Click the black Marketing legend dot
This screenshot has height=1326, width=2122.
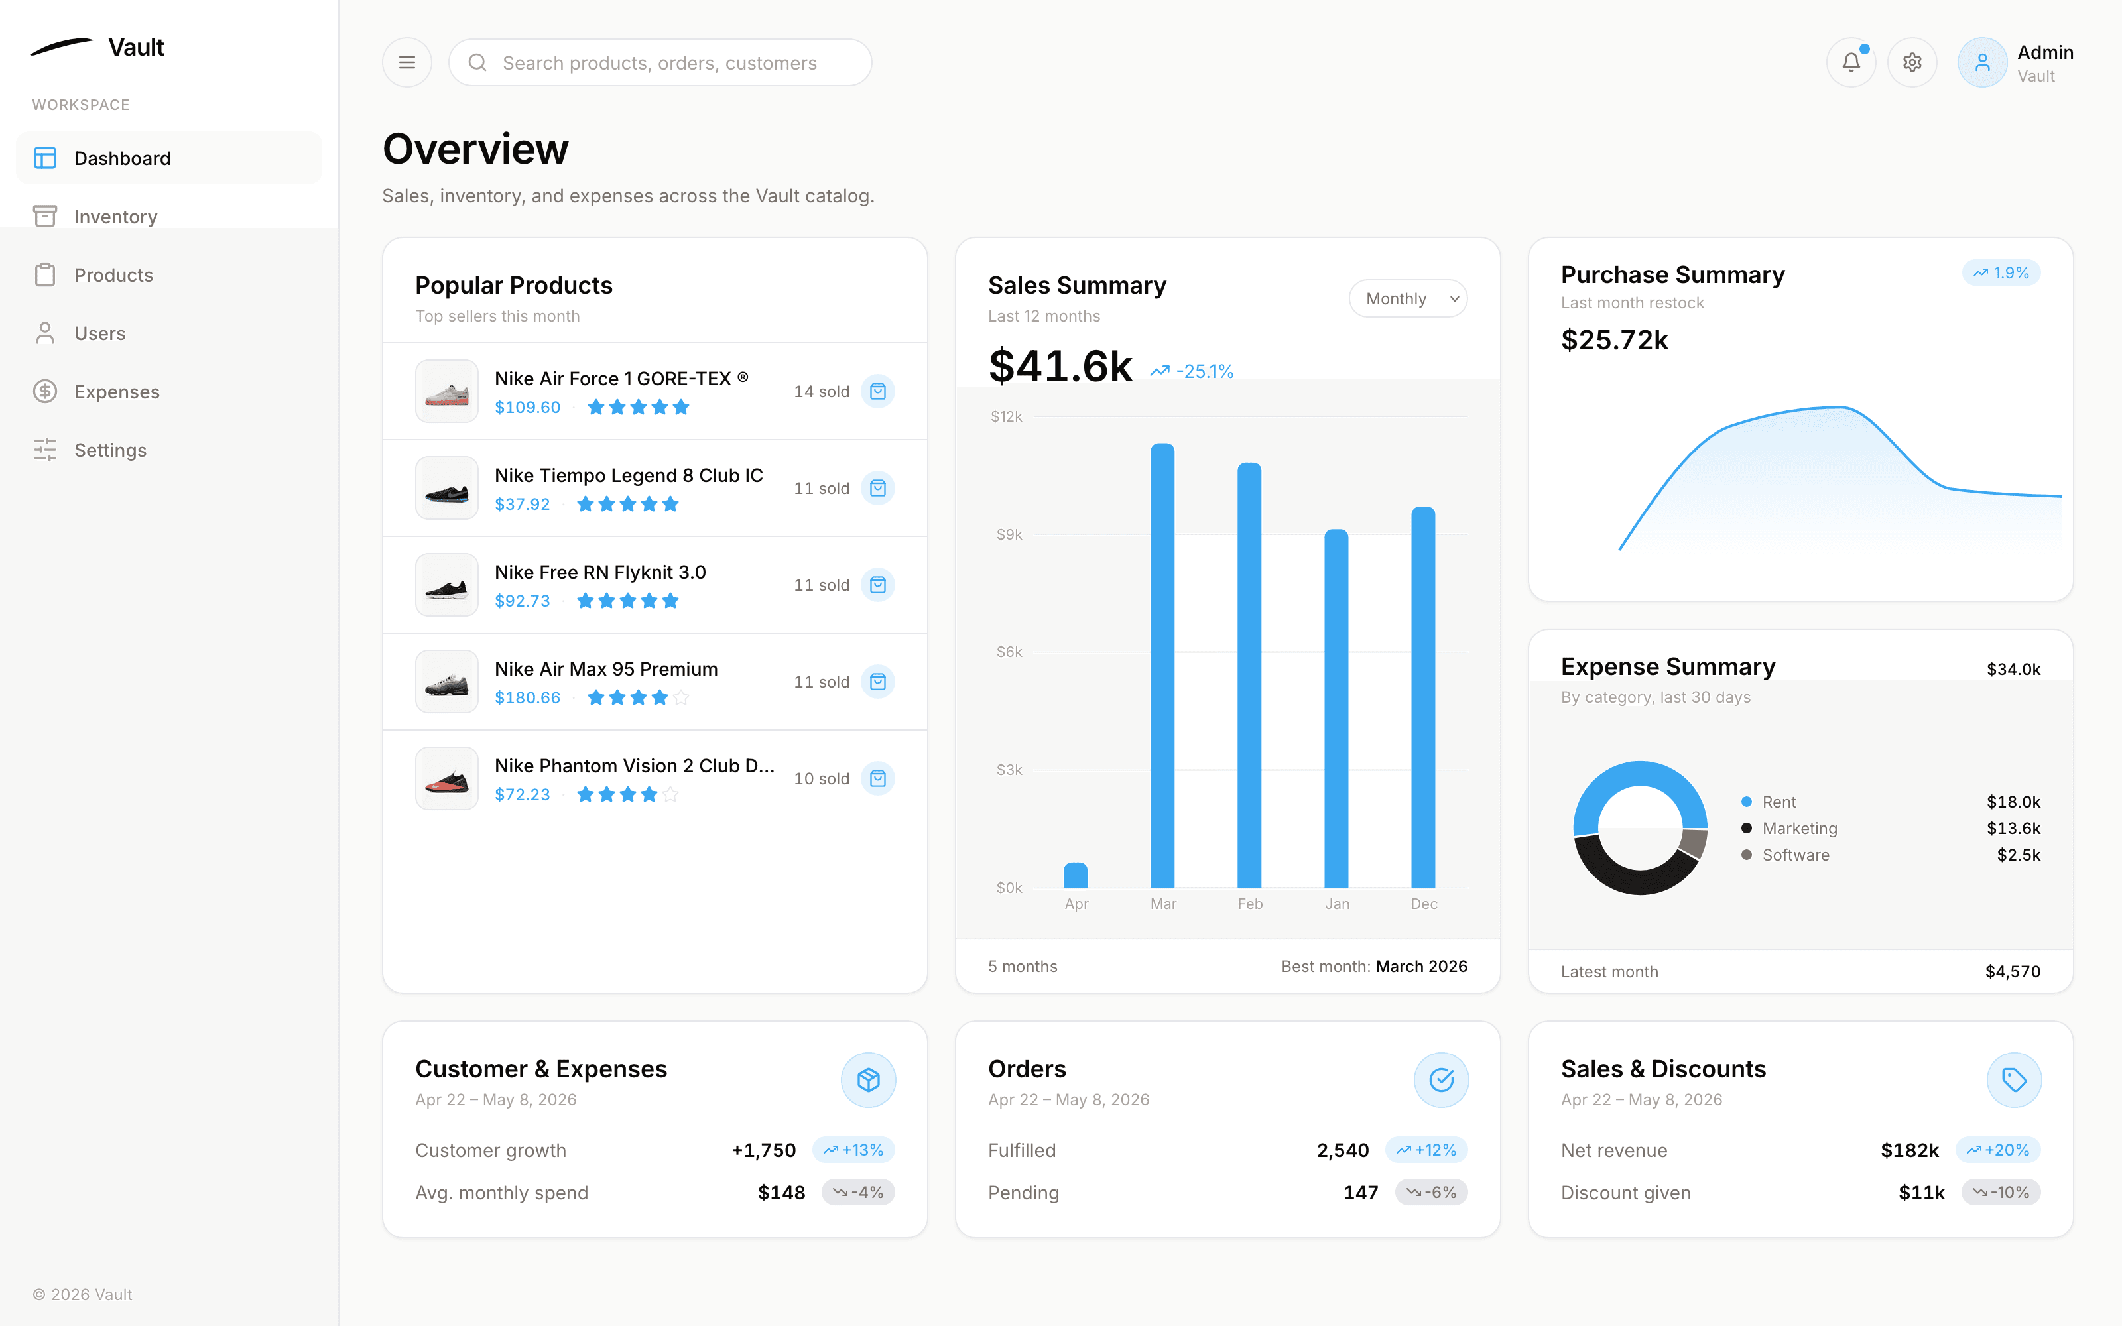[x=1747, y=828]
